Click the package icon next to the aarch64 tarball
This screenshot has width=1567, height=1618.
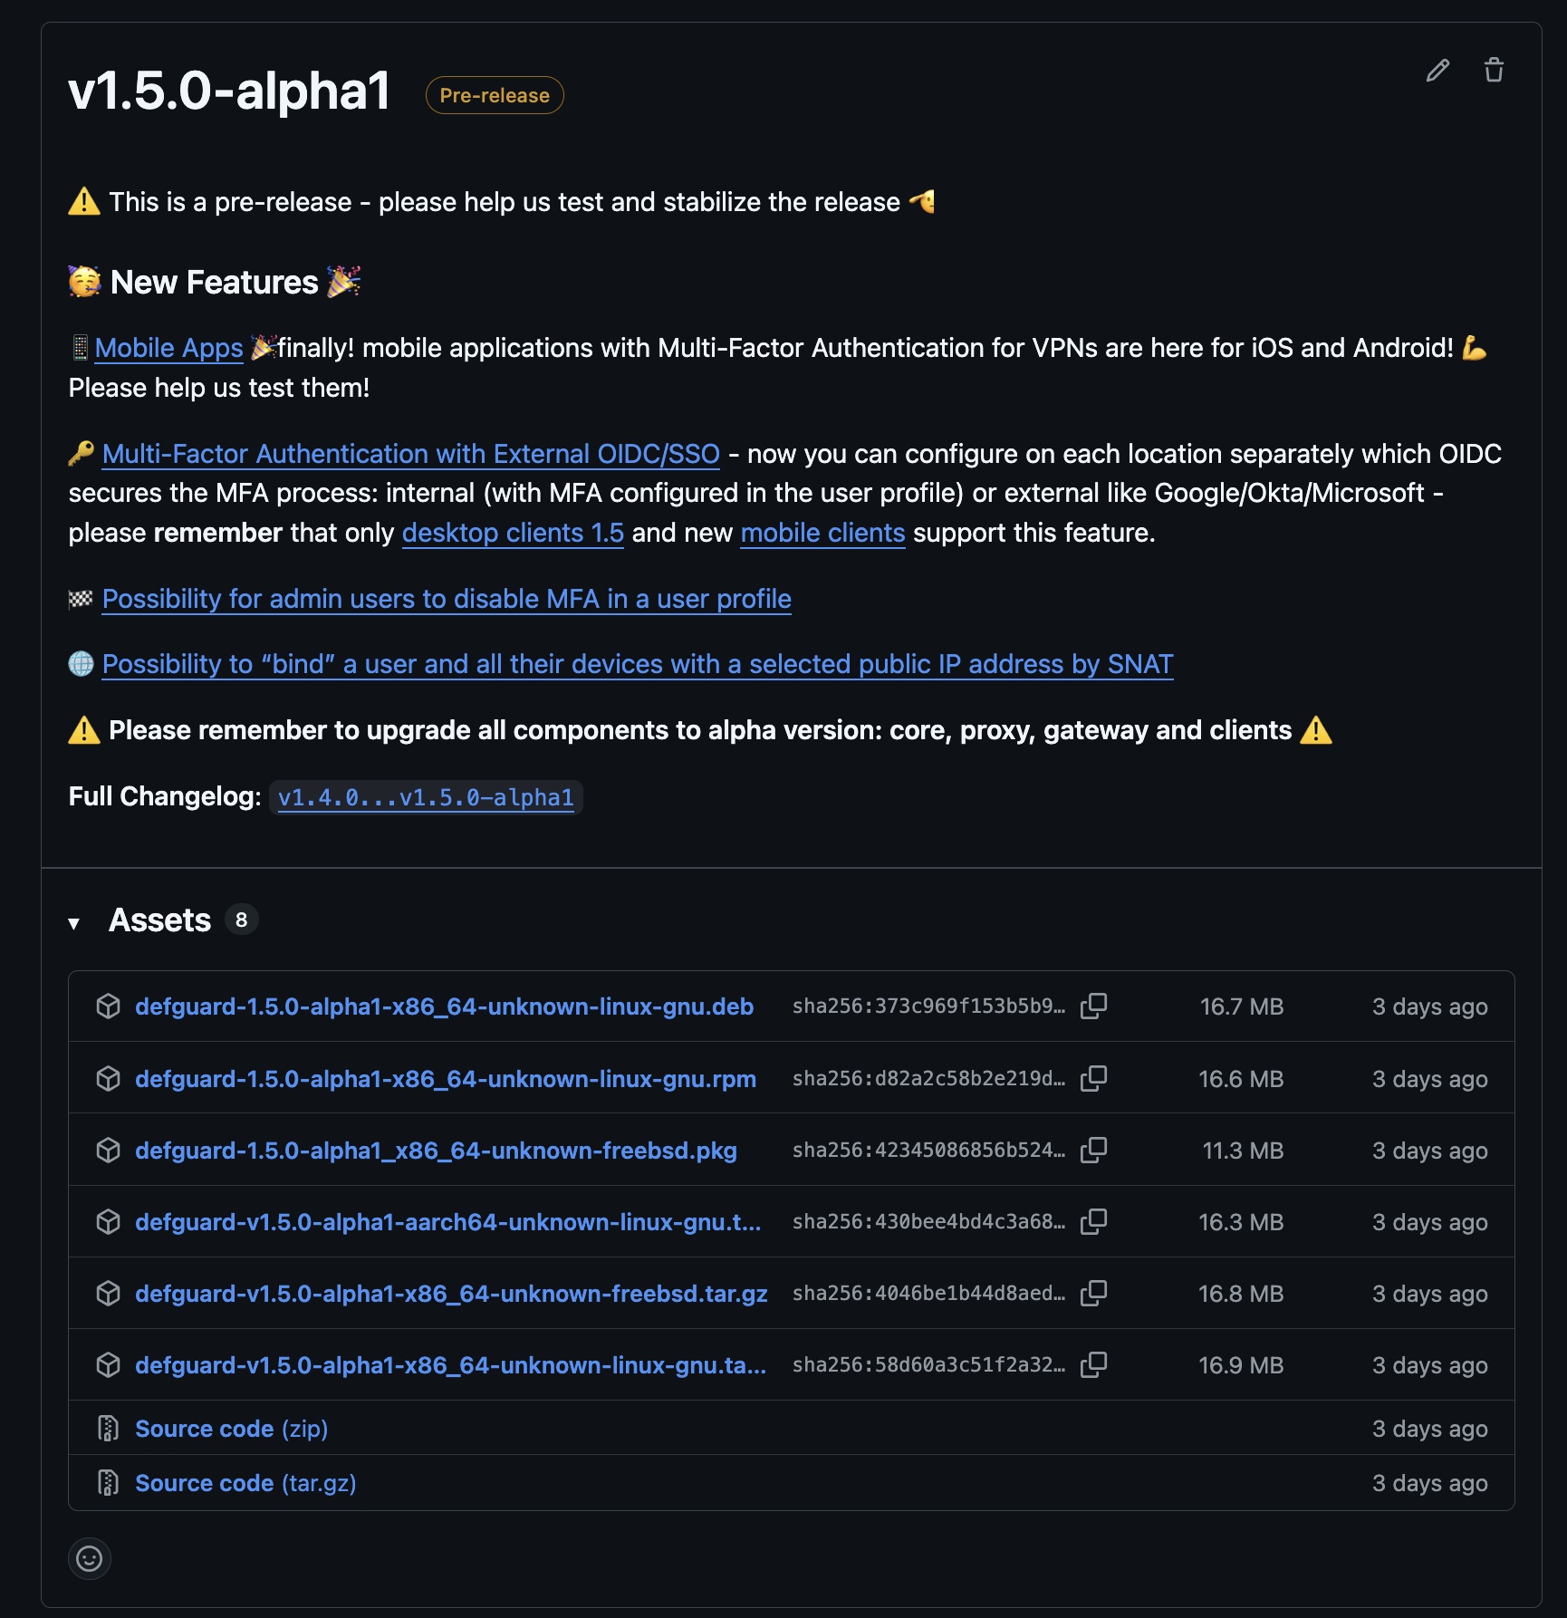pos(109,1221)
